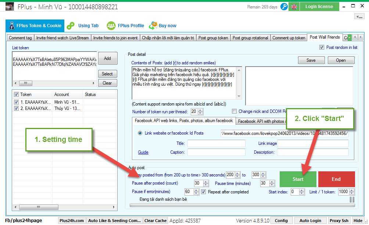Switch to Post group rotational tab

pyautogui.click(x=250, y=38)
